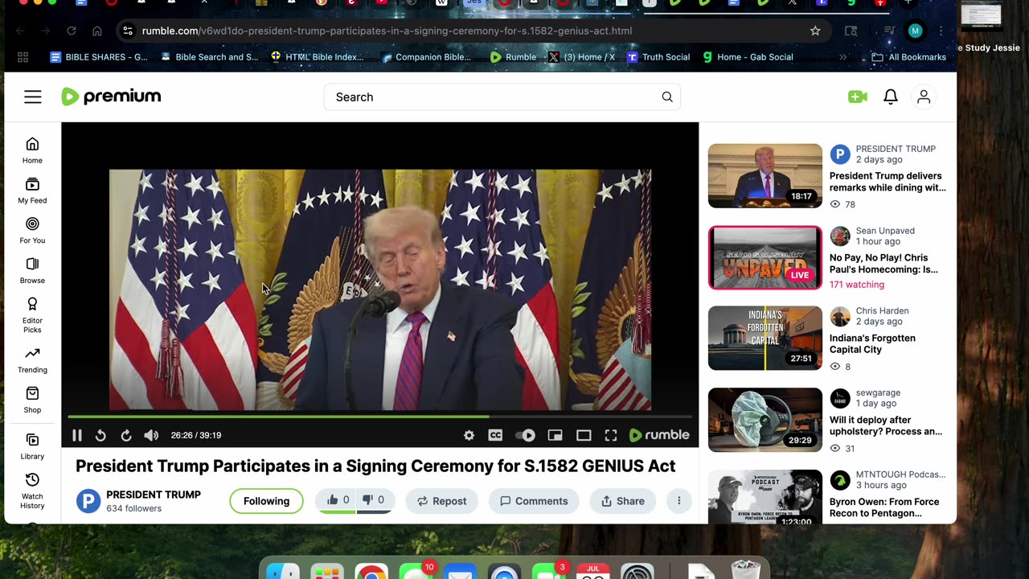Toggle closed captions
Image resolution: width=1029 pixels, height=579 pixels.
click(x=496, y=435)
